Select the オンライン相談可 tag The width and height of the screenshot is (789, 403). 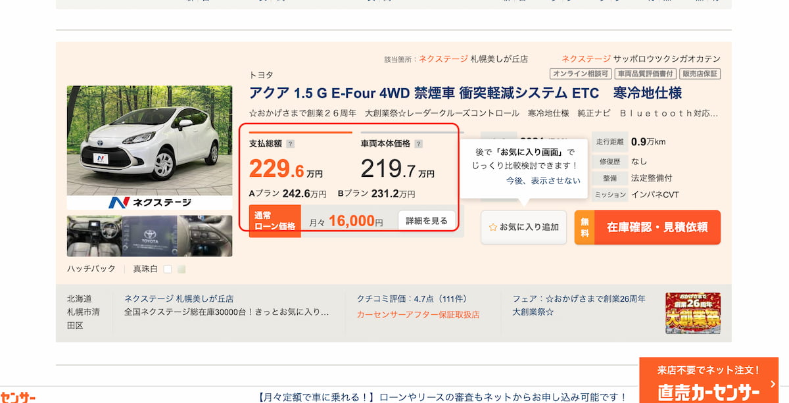click(x=580, y=74)
